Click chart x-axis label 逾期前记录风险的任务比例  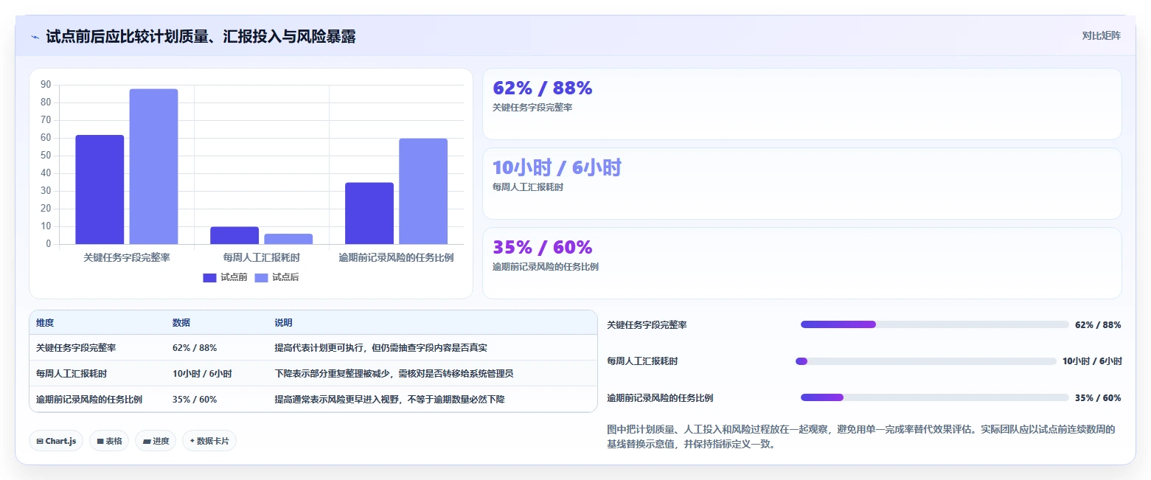pyautogui.click(x=396, y=258)
